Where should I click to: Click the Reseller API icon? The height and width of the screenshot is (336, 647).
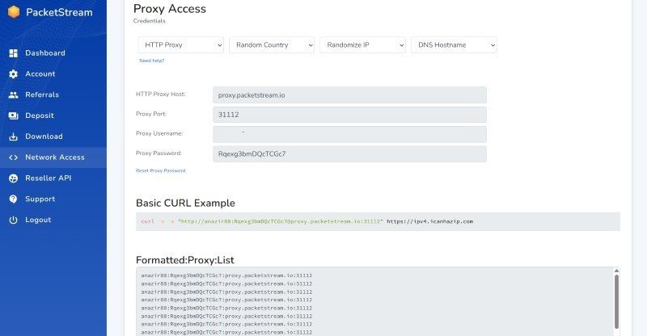(x=13, y=178)
